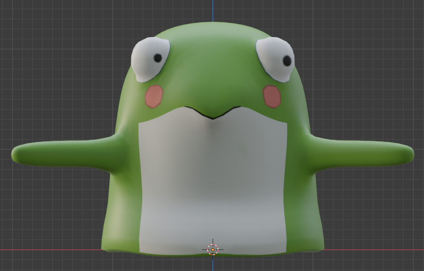Click the pink cheek blush on the screen's right

[272, 96]
